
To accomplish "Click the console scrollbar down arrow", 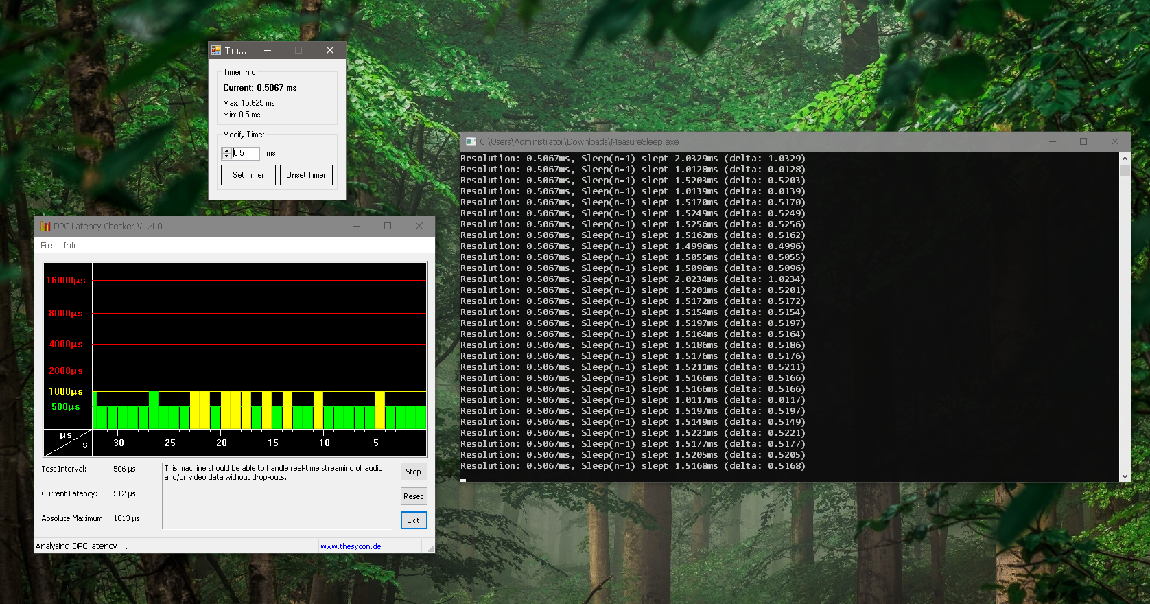I will 1125,476.
